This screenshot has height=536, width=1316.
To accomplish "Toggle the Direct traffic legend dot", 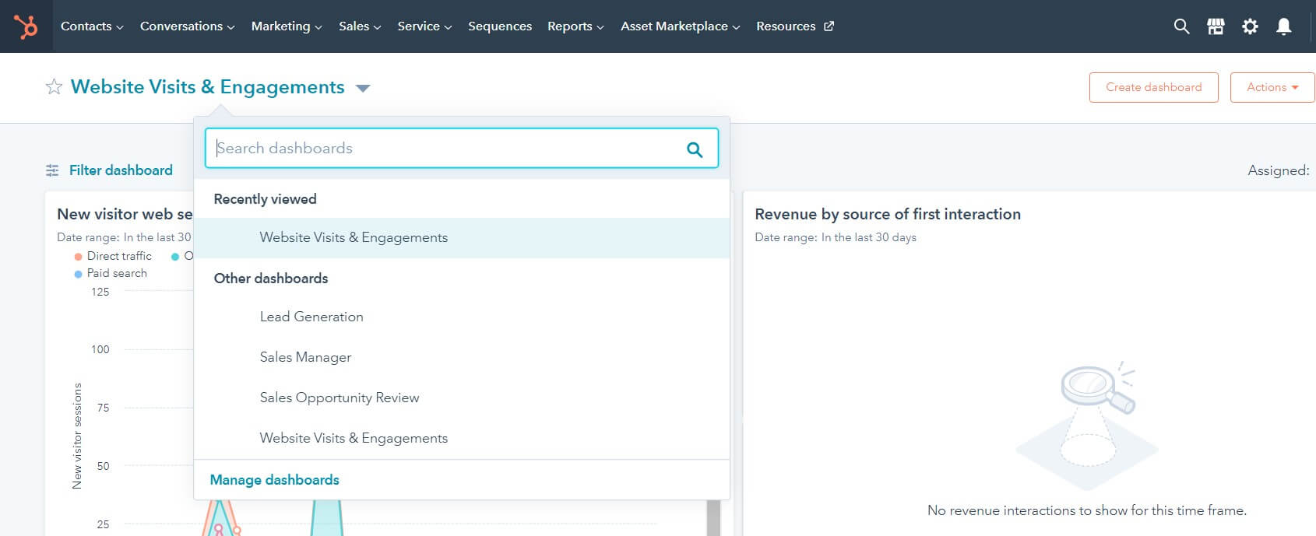I will point(78,257).
